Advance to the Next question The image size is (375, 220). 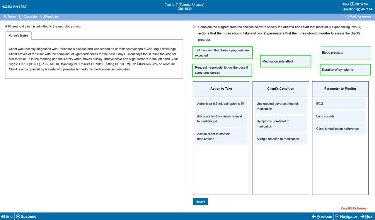[x=367, y=216]
